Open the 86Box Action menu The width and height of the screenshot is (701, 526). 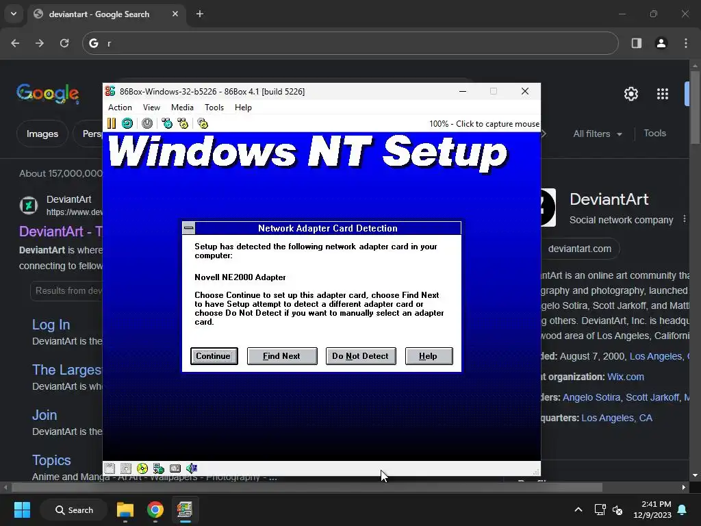(120, 108)
